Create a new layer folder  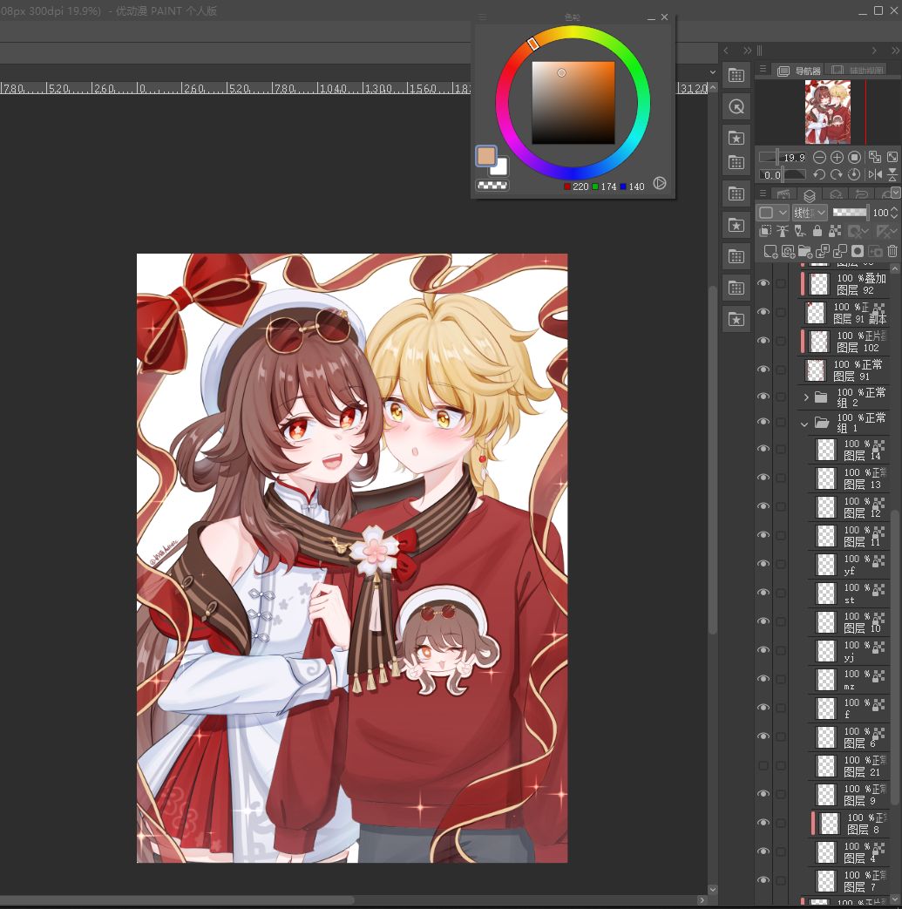click(805, 251)
